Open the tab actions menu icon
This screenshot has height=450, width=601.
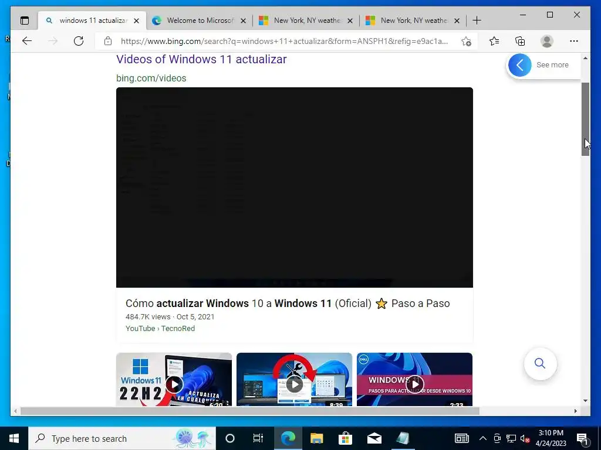pos(25,21)
